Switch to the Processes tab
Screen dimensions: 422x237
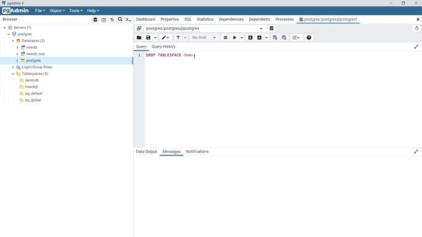(x=284, y=19)
